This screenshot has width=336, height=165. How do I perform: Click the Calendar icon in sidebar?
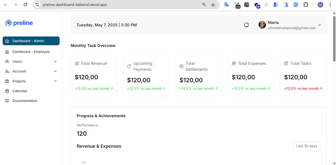(x=7, y=91)
